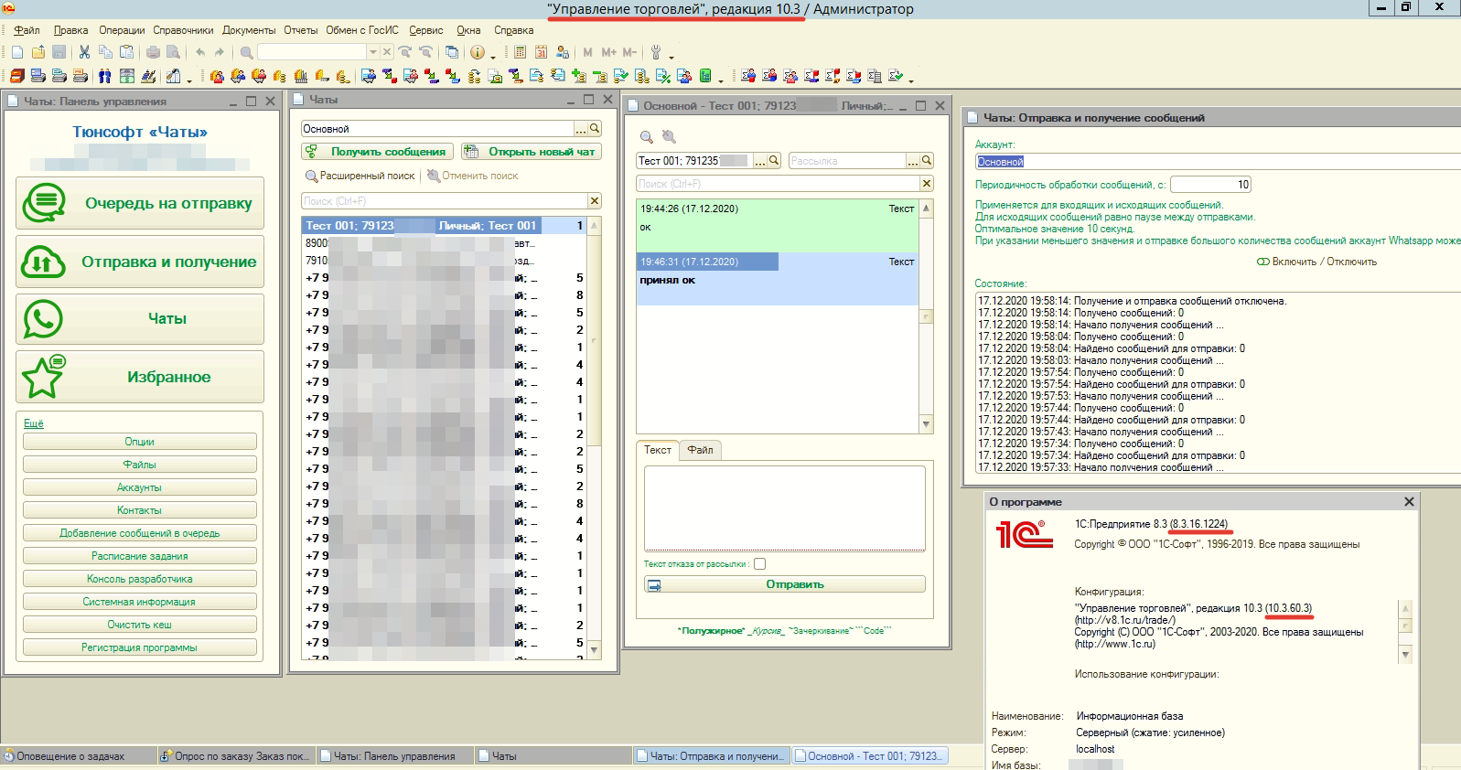This screenshot has height=770, width=1461.
Task: Click the Open file icon in main toolbar
Action: tap(38, 52)
